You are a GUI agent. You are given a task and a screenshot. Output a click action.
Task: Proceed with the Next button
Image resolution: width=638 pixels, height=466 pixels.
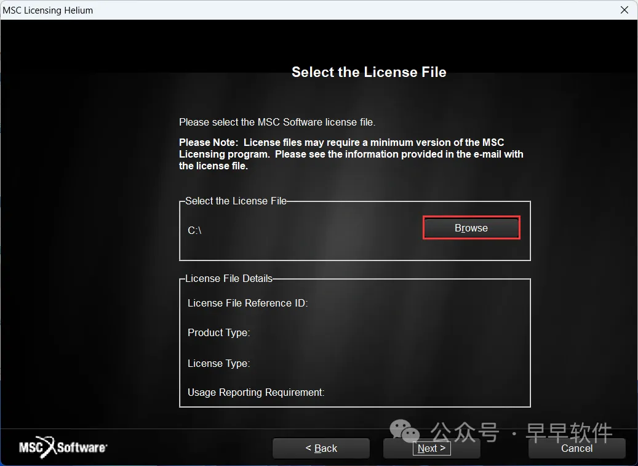(432, 448)
